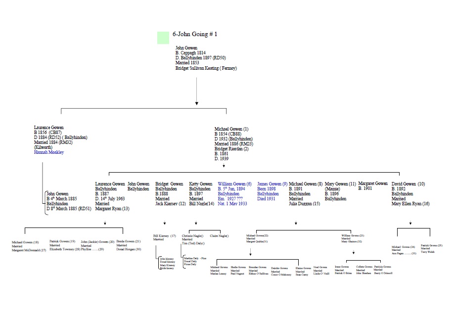Select the name "Michael Gowen(22)"
This screenshot has width=452, height=319.
[x=257, y=235]
